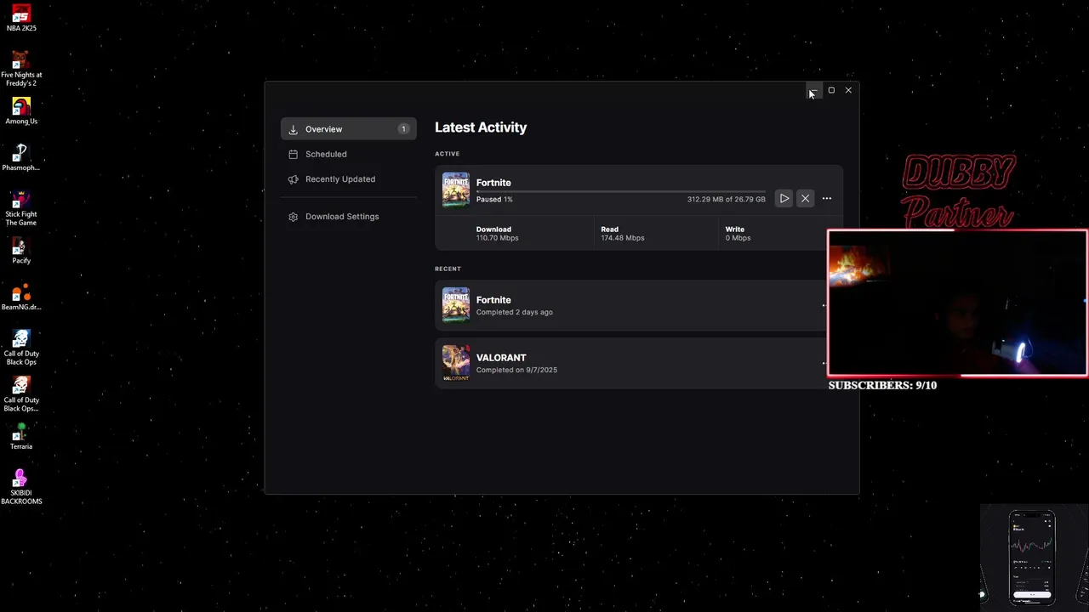Open the Overview section
This screenshot has width=1089, height=612.
pos(348,129)
